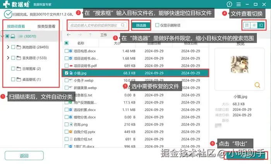271x164 pixels.
Task: Toggle the select-all checkbox in header row
Action: point(67,43)
